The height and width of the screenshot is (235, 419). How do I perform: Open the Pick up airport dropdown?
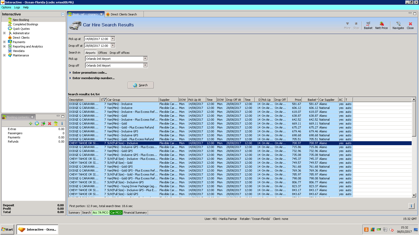(145, 59)
